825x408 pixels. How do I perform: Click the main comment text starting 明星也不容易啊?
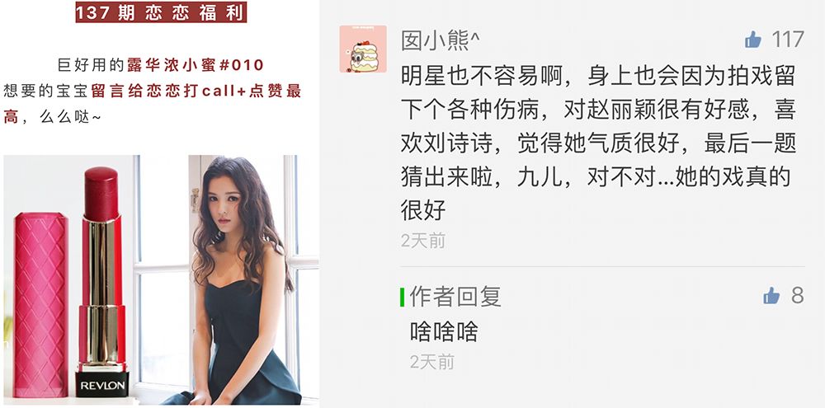(x=598, y=143)
